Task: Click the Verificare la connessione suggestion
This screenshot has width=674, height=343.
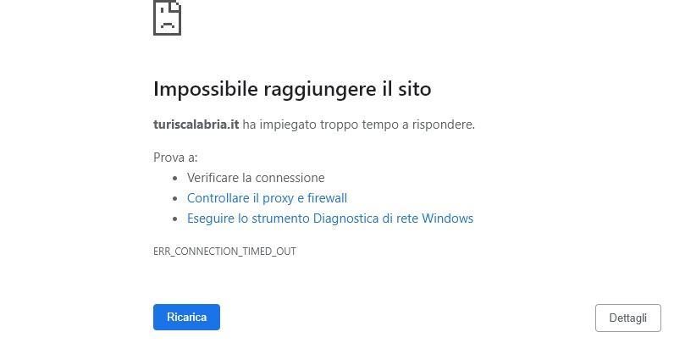Action: click(x=256, y=178)
